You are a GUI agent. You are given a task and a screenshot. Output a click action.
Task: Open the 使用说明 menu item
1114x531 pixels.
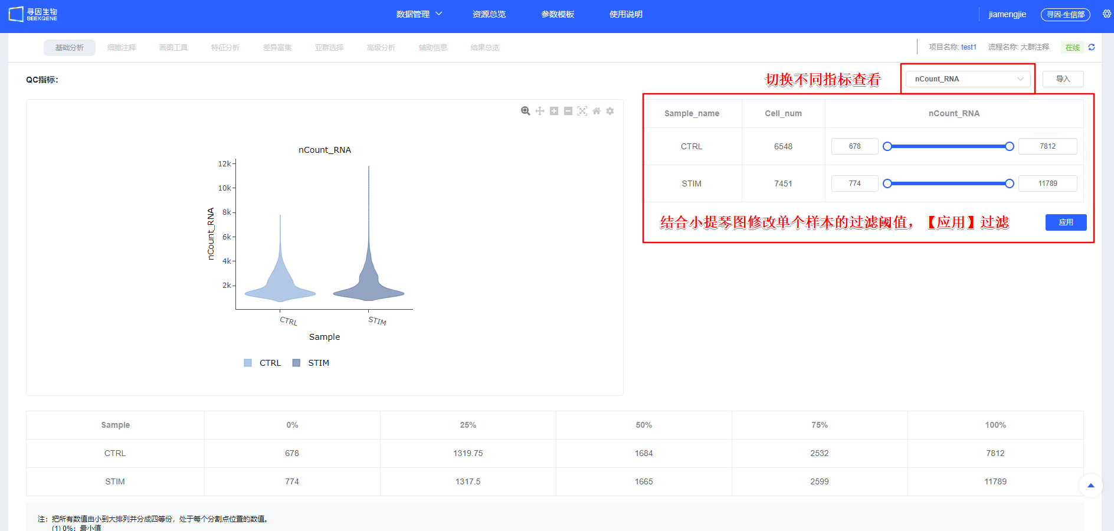(x=626, y=14)
